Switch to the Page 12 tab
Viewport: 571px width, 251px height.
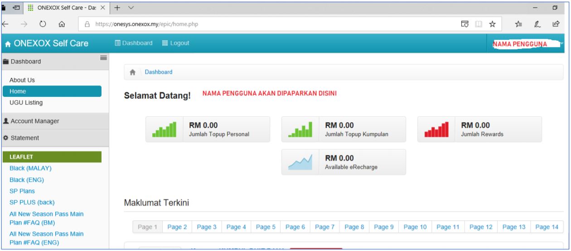pyautogui.click(x=481, y=227)
